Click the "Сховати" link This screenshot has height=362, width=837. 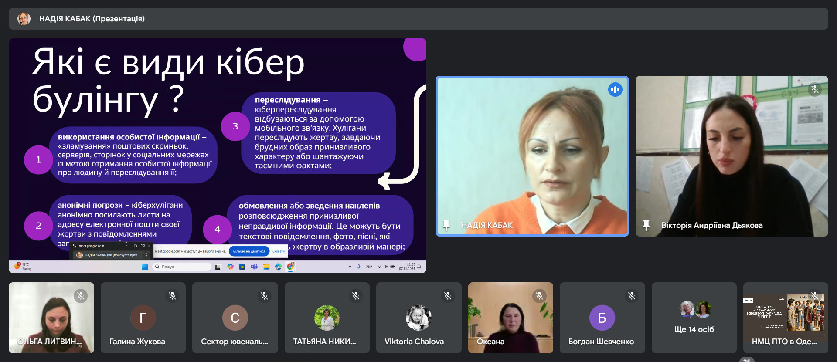(278, 251)
